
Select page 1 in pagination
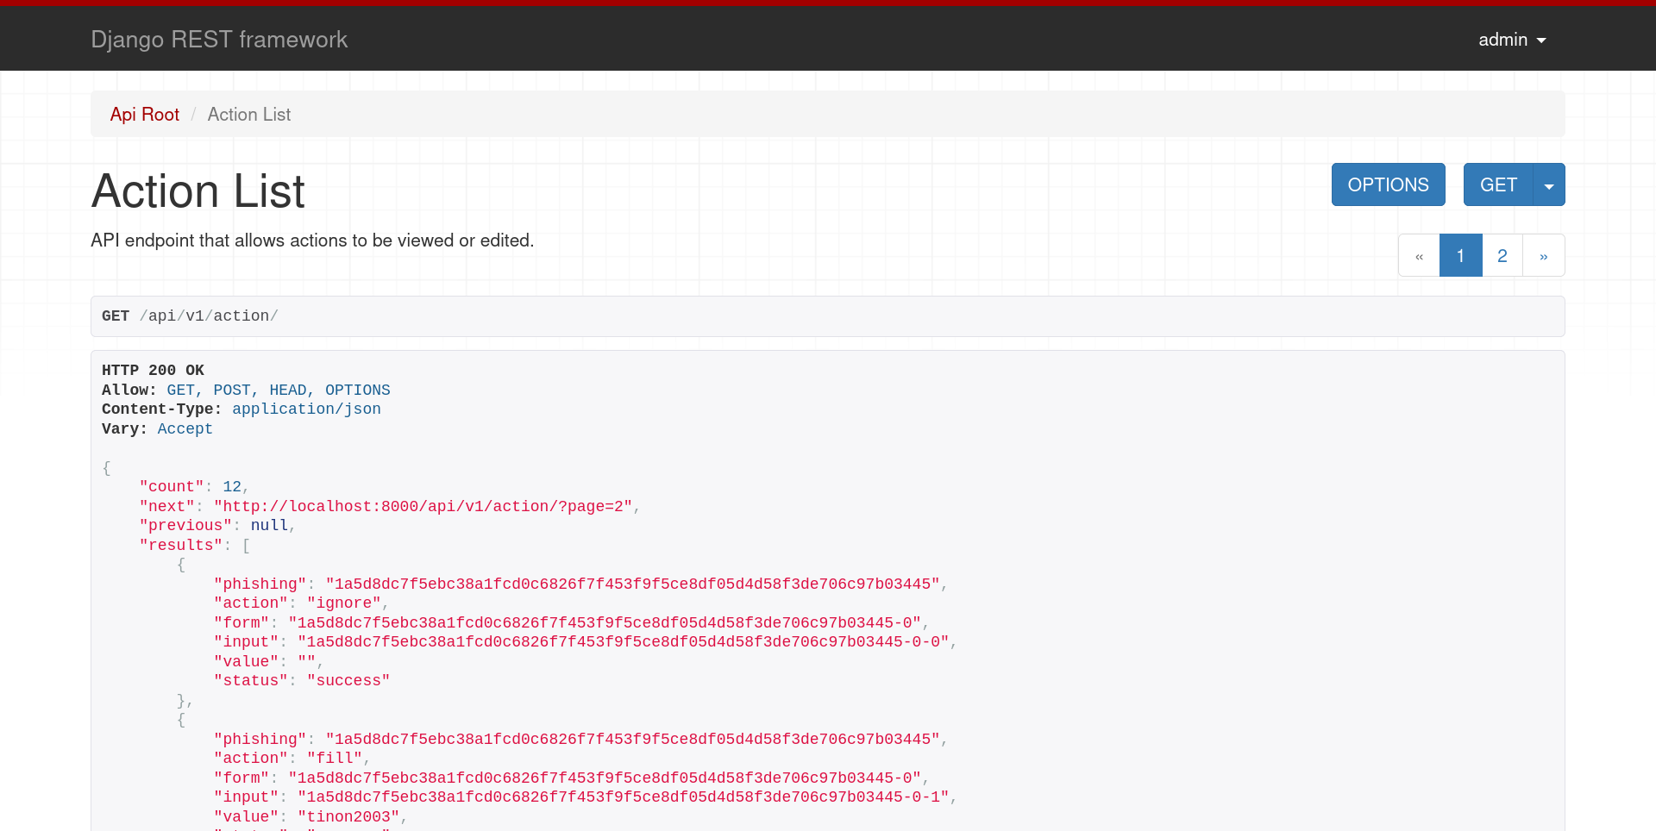coord(1460,256)
